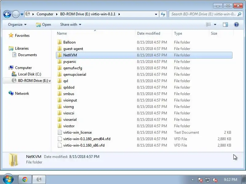Select Computer in address breadcrumb
Image resolution: width=246 pixels, height=184 pixels.
tap(45, 14)
